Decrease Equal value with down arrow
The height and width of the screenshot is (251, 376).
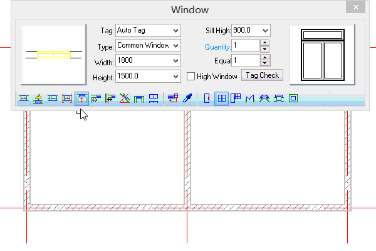click(x=264, y=63)
